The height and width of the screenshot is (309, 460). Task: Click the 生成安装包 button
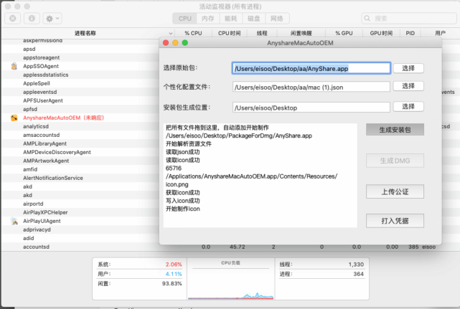[x=395, y=130]
